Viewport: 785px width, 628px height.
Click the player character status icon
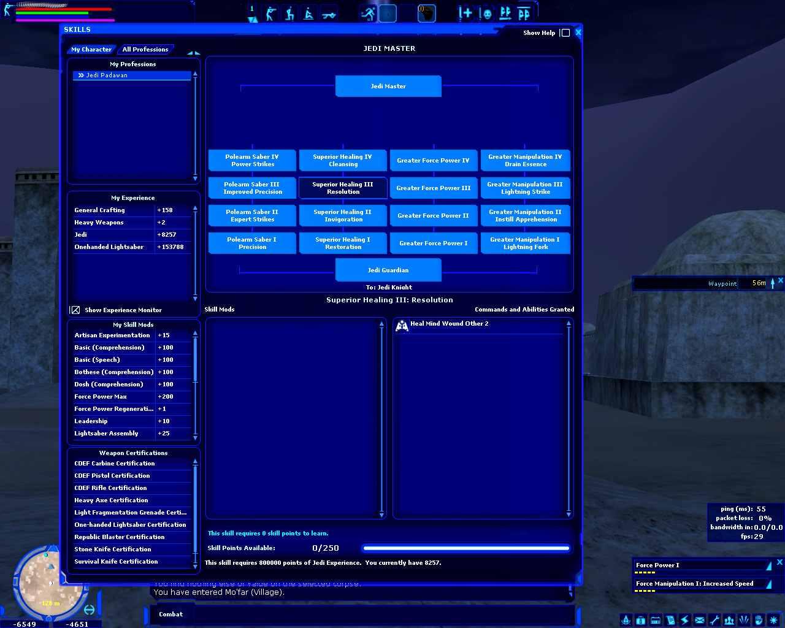tap(8, 9)
